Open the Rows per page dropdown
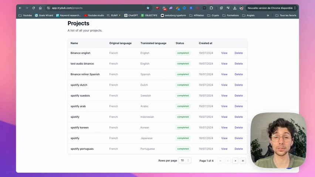315x177 pixels. pos(185,160)
